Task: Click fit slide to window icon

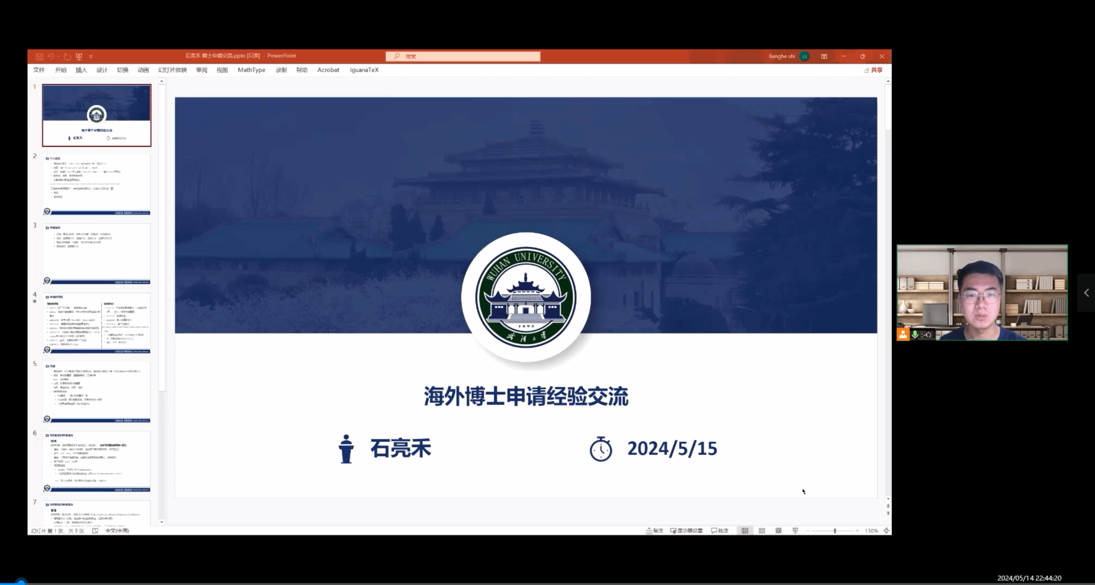Action: coord(886,530)
